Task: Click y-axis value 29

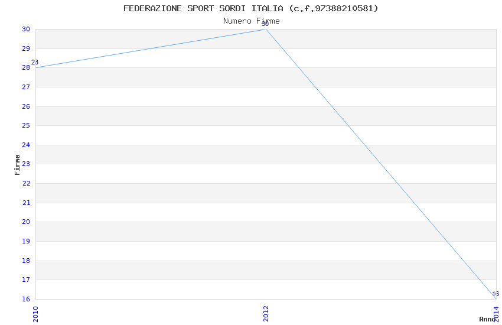Action: pyautogui.click(x=26, y=48)
